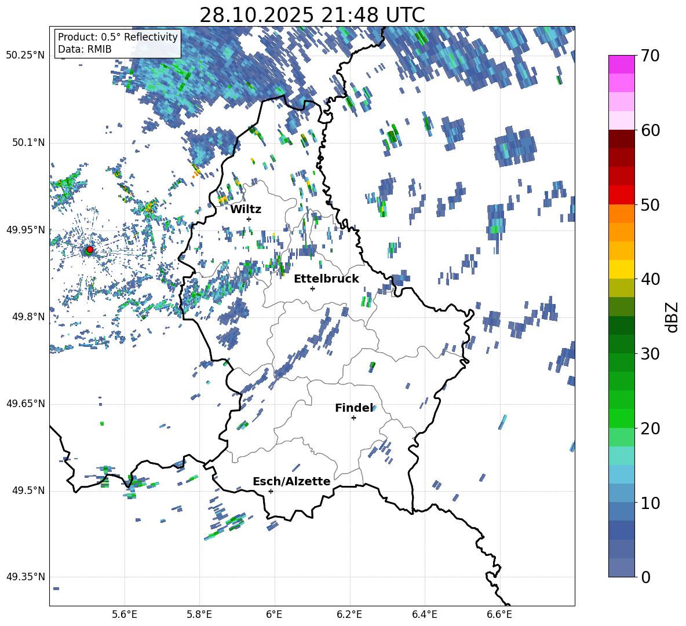Click the colorbar tick value 20
Image resolution: width=686 pixels, height=626 pixels.
click(650, 429)
